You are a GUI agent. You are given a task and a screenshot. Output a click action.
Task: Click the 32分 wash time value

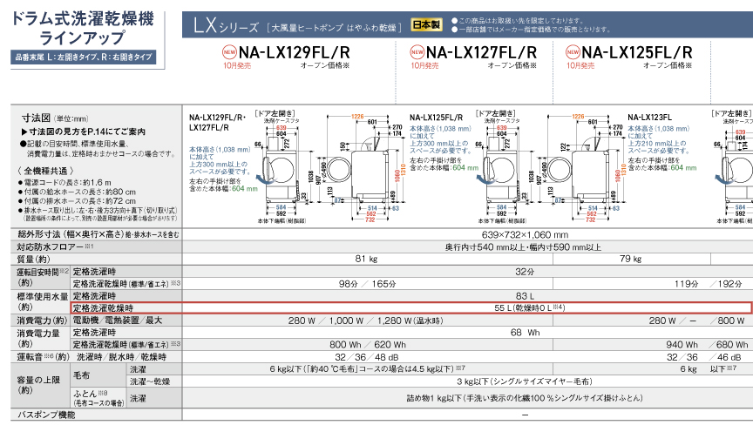(x=525, y=272)
